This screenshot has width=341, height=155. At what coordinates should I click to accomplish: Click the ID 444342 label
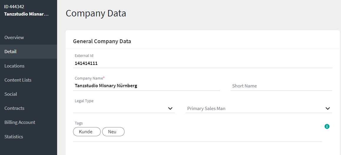(x=14, y=6)
